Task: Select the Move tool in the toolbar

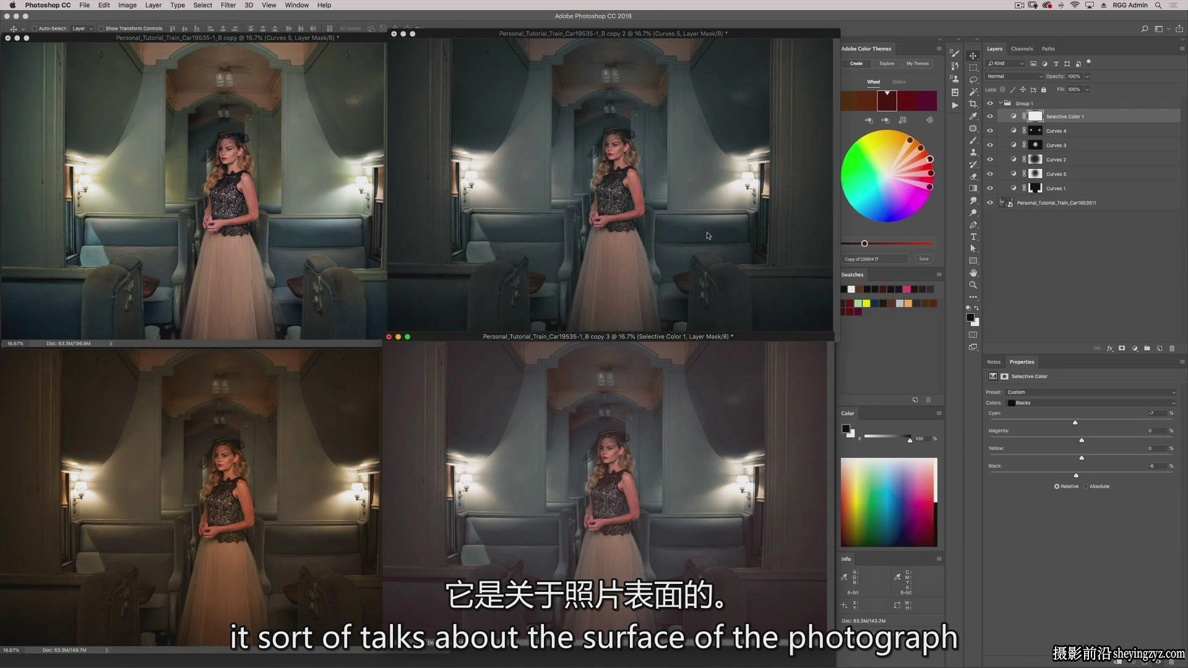Action: (x=973, y=56)
